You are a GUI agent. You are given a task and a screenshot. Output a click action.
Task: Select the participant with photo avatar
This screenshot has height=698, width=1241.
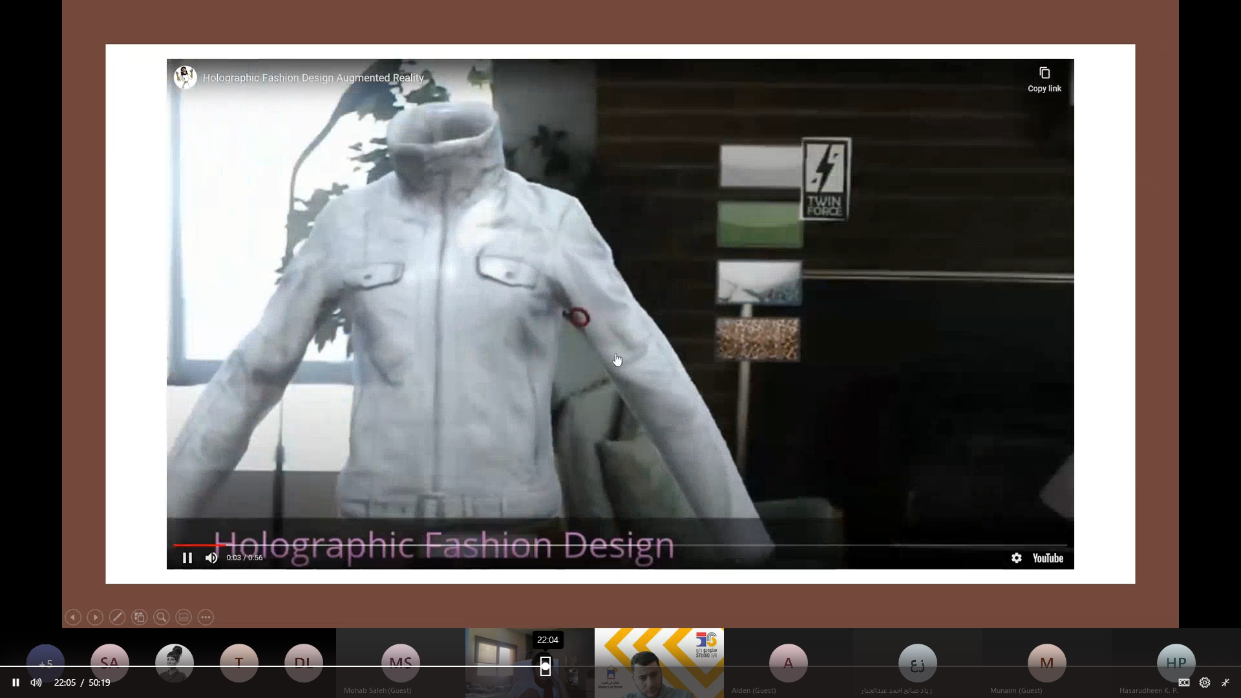tap(175, 663)
